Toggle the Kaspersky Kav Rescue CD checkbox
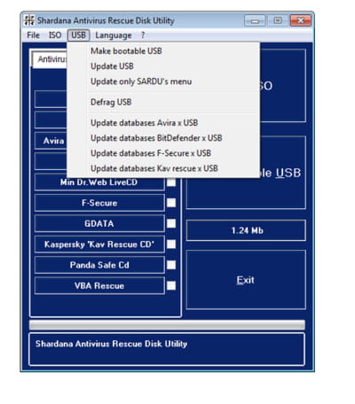Screen dimensions: 355x404 [171, 245]
